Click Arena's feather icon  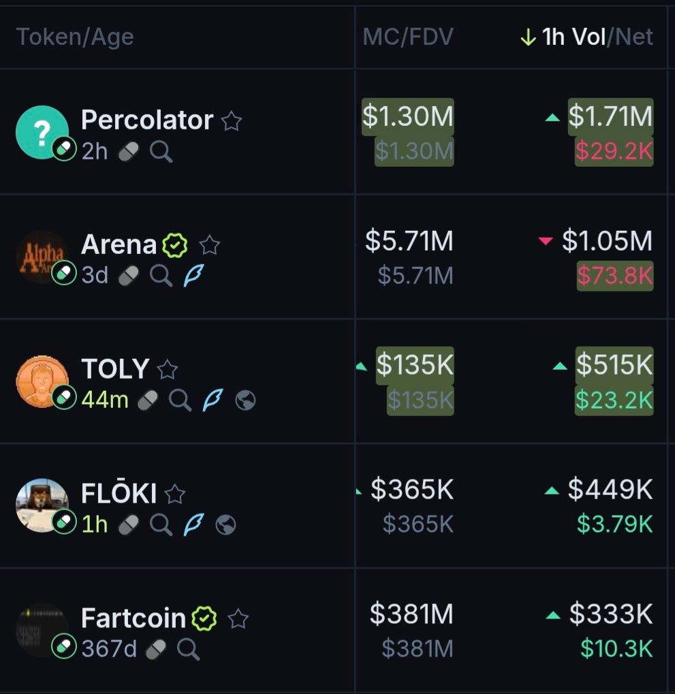tap(193, 275)
